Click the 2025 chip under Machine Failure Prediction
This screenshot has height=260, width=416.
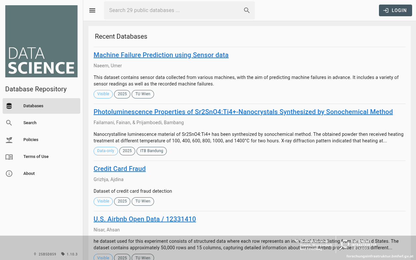coord(122,94)
